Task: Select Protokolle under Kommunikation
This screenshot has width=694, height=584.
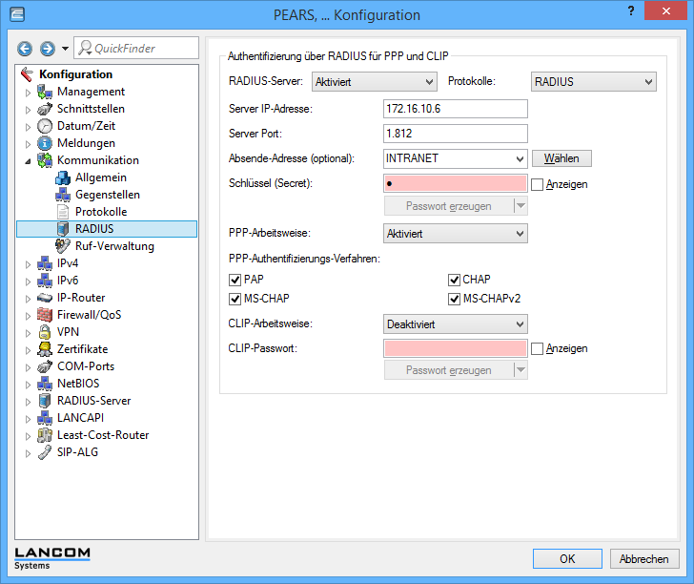Action: tap(100, 212)
